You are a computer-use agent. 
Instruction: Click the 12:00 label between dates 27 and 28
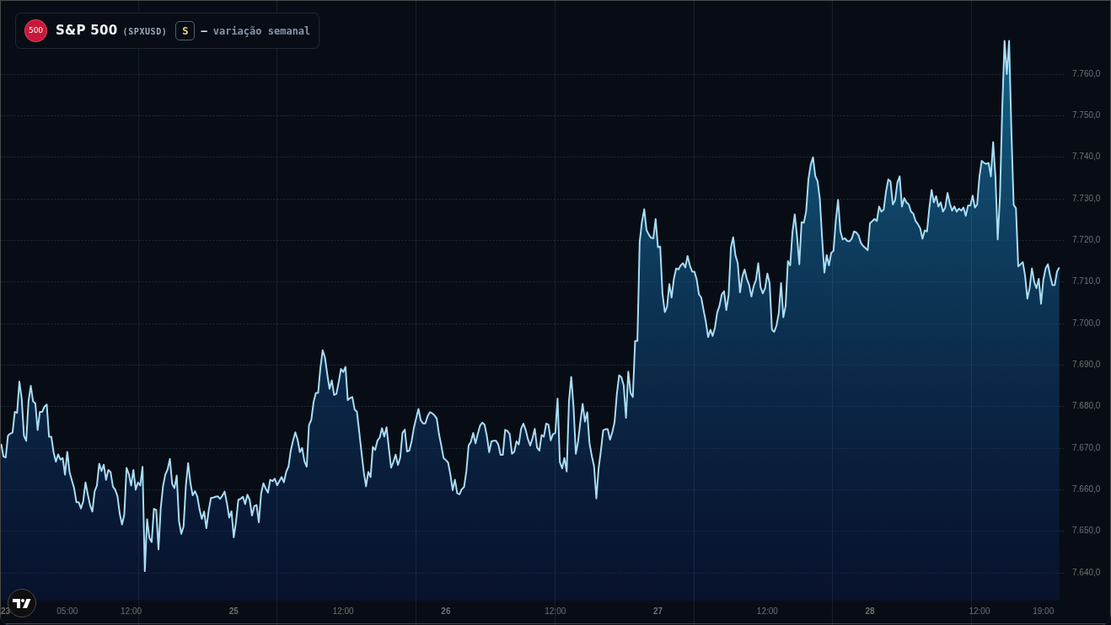[x=767, y=611]
